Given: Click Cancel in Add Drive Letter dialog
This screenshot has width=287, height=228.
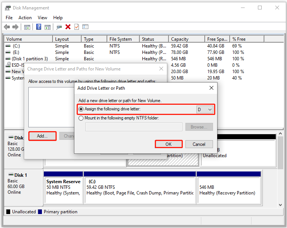Looking at the screenshot, I should pos(199,144).
